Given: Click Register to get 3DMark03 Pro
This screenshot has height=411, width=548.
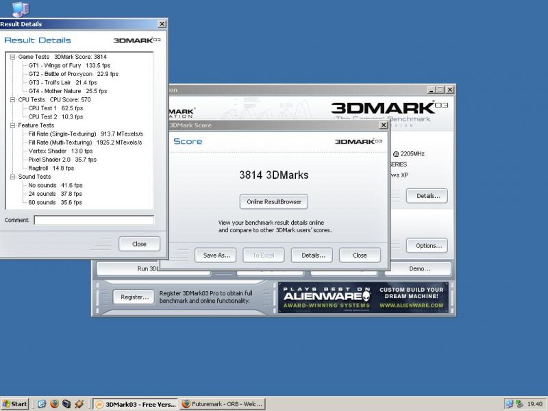Looking at the screenshot, I should click(134, 297).
